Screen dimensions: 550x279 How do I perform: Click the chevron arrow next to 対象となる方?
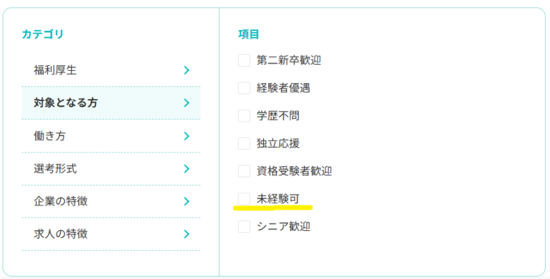click(186, 103)
